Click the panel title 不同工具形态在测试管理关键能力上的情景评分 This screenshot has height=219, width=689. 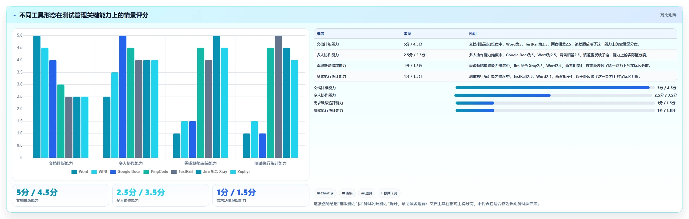point(84,15)
